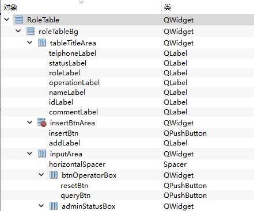Click the insertBtnArea broken layout icon
Screen dimensions: 254x211
click(42, 122)
